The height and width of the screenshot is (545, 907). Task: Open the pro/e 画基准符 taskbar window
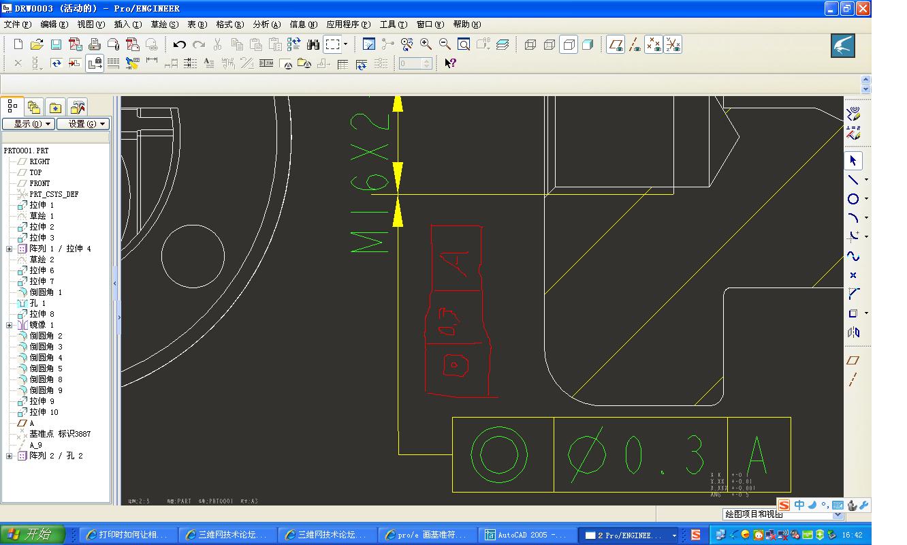click(428, 535)
